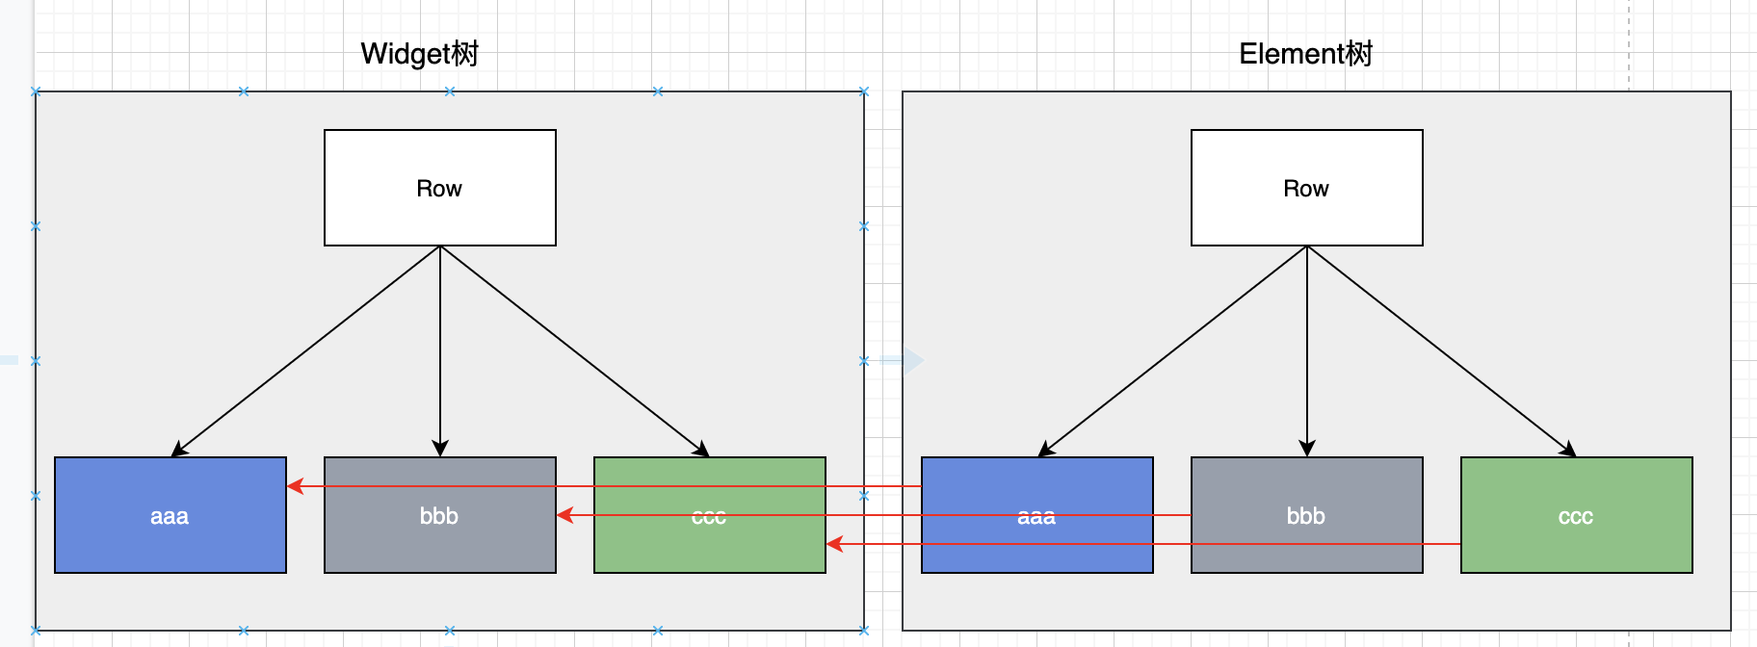Click the connection point at Widget container's top-left corner

click(x=36, y=91)
